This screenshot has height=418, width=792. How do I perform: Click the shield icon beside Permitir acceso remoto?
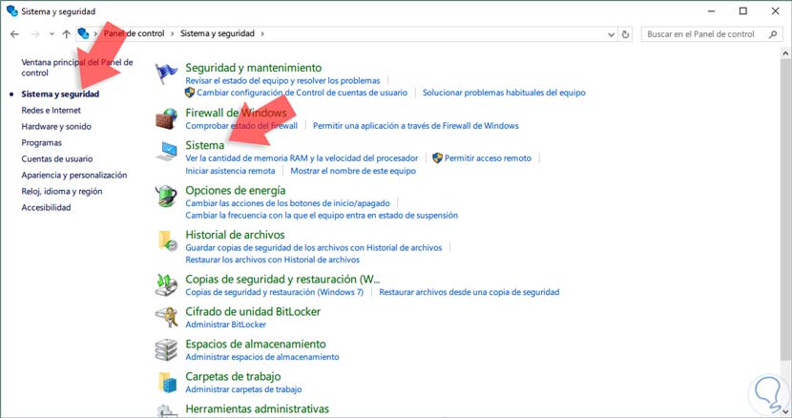point(437,158)
